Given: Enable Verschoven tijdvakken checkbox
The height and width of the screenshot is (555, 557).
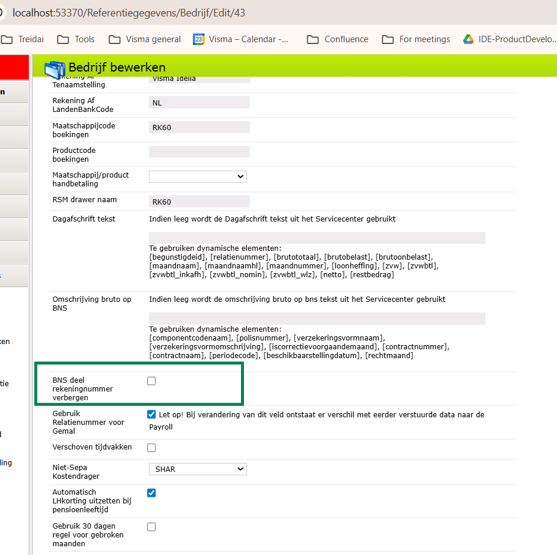Looking at the screenshot, I should click(x=152, y=448).
